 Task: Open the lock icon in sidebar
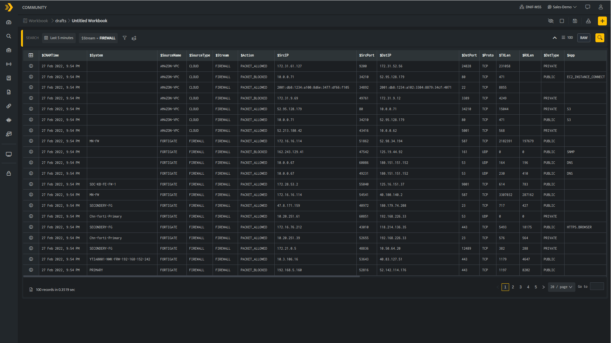tap(9, 173)
